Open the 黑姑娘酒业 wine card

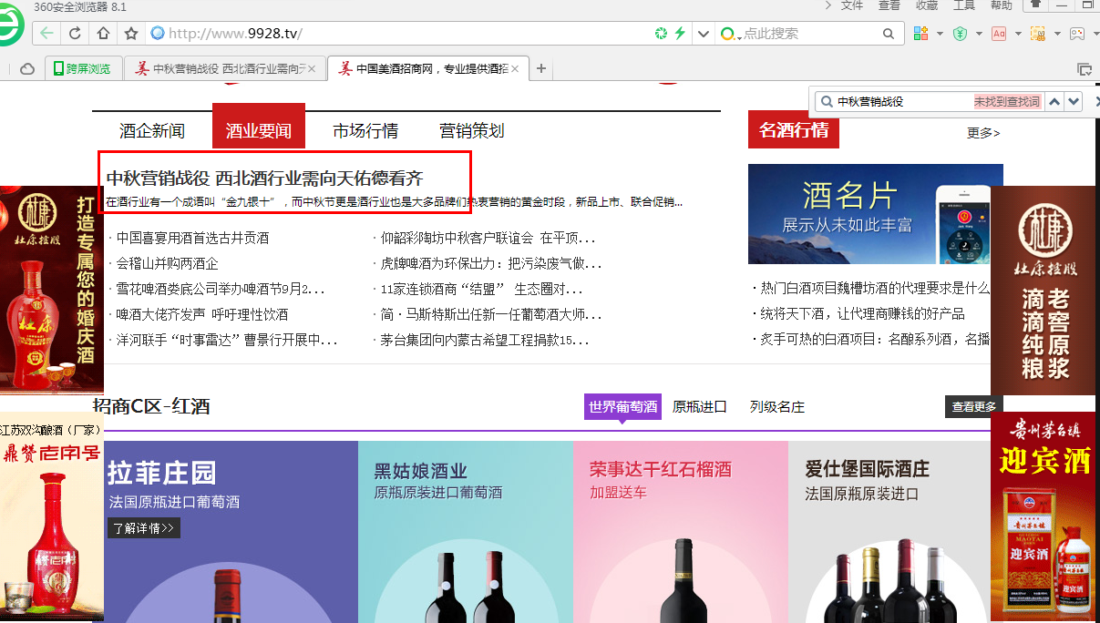466,532
